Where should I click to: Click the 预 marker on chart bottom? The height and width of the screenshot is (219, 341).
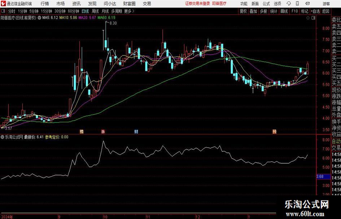(x=275, y=131)
